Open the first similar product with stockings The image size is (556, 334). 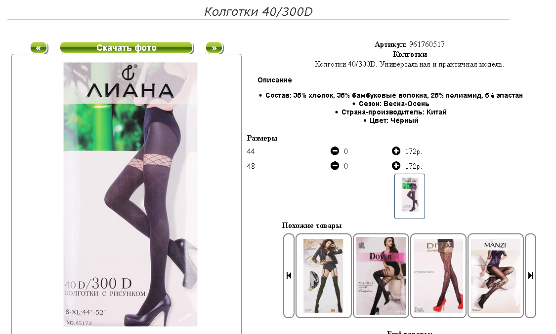pos(323,276)
